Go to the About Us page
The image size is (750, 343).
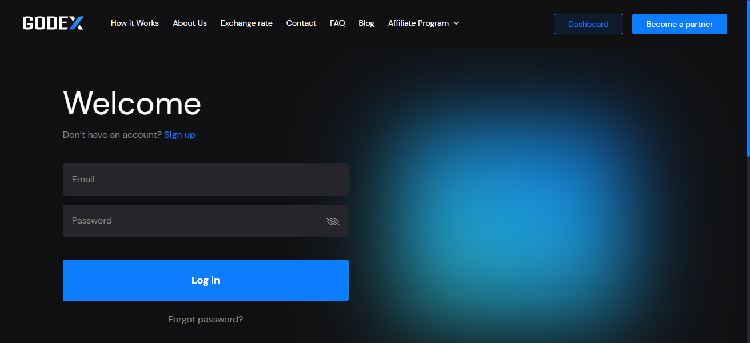pos(190,23)
